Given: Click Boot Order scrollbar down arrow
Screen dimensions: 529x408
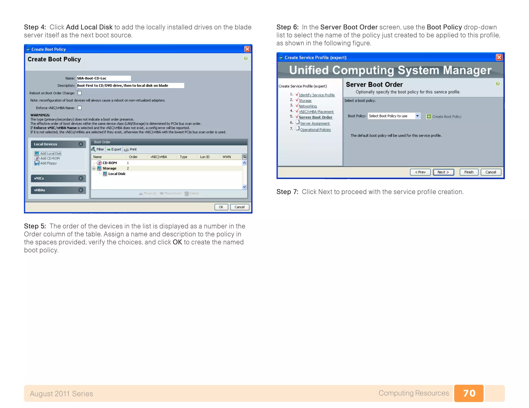Looking at the screenshot, I should click(x=244, y=187).
